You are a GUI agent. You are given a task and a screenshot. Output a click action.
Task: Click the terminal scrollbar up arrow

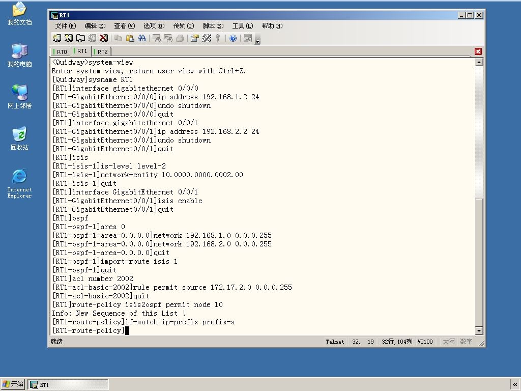pyautogui.click(x=479, y=62)
